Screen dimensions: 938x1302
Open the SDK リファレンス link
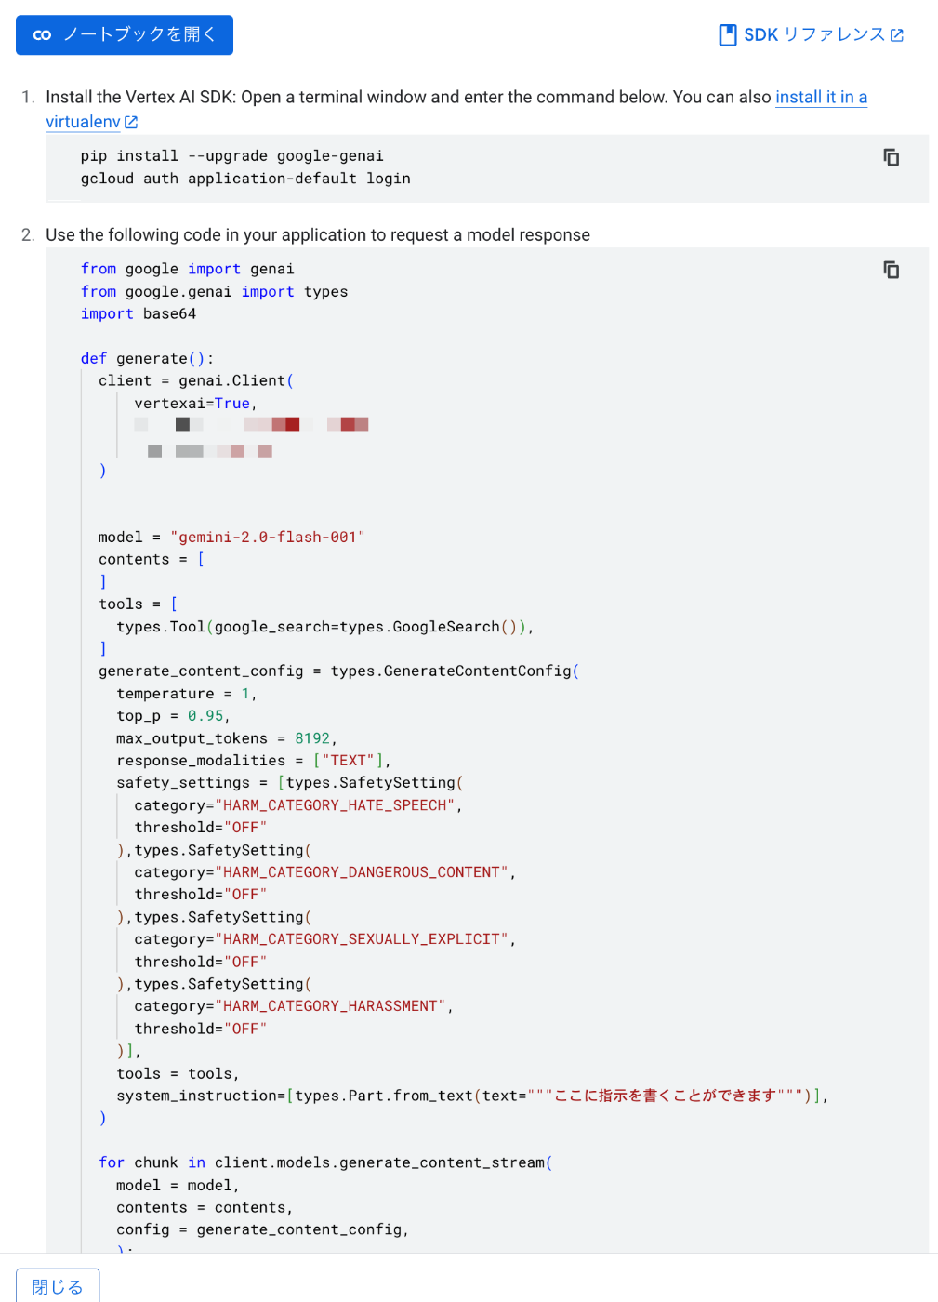811,35
